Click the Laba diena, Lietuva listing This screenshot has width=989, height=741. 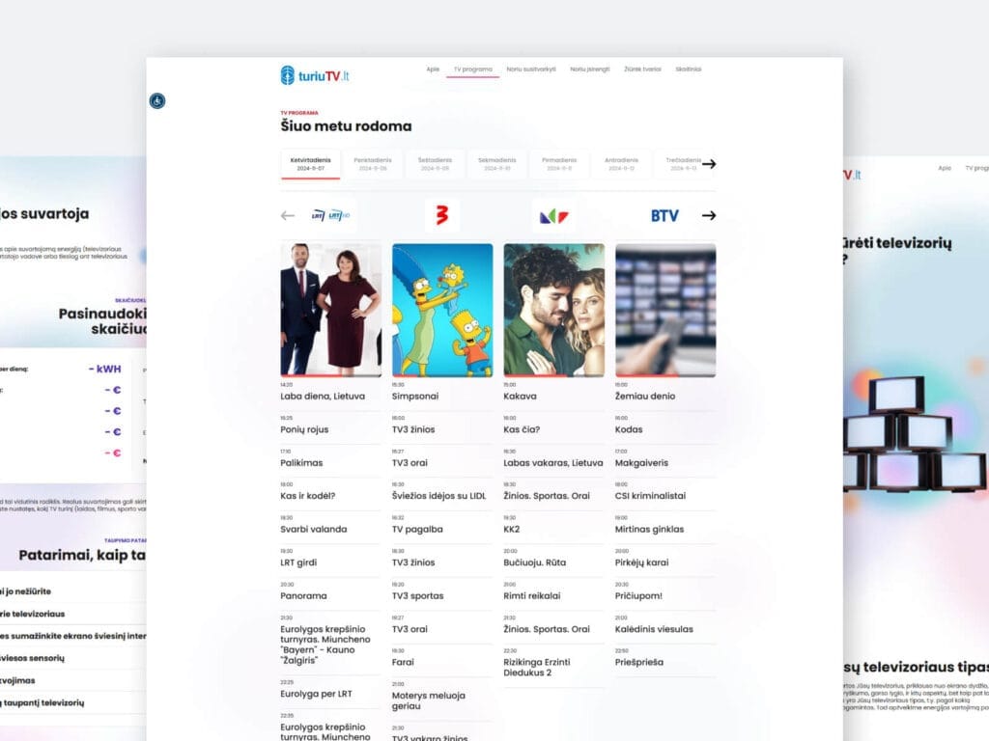pos(323,397)
